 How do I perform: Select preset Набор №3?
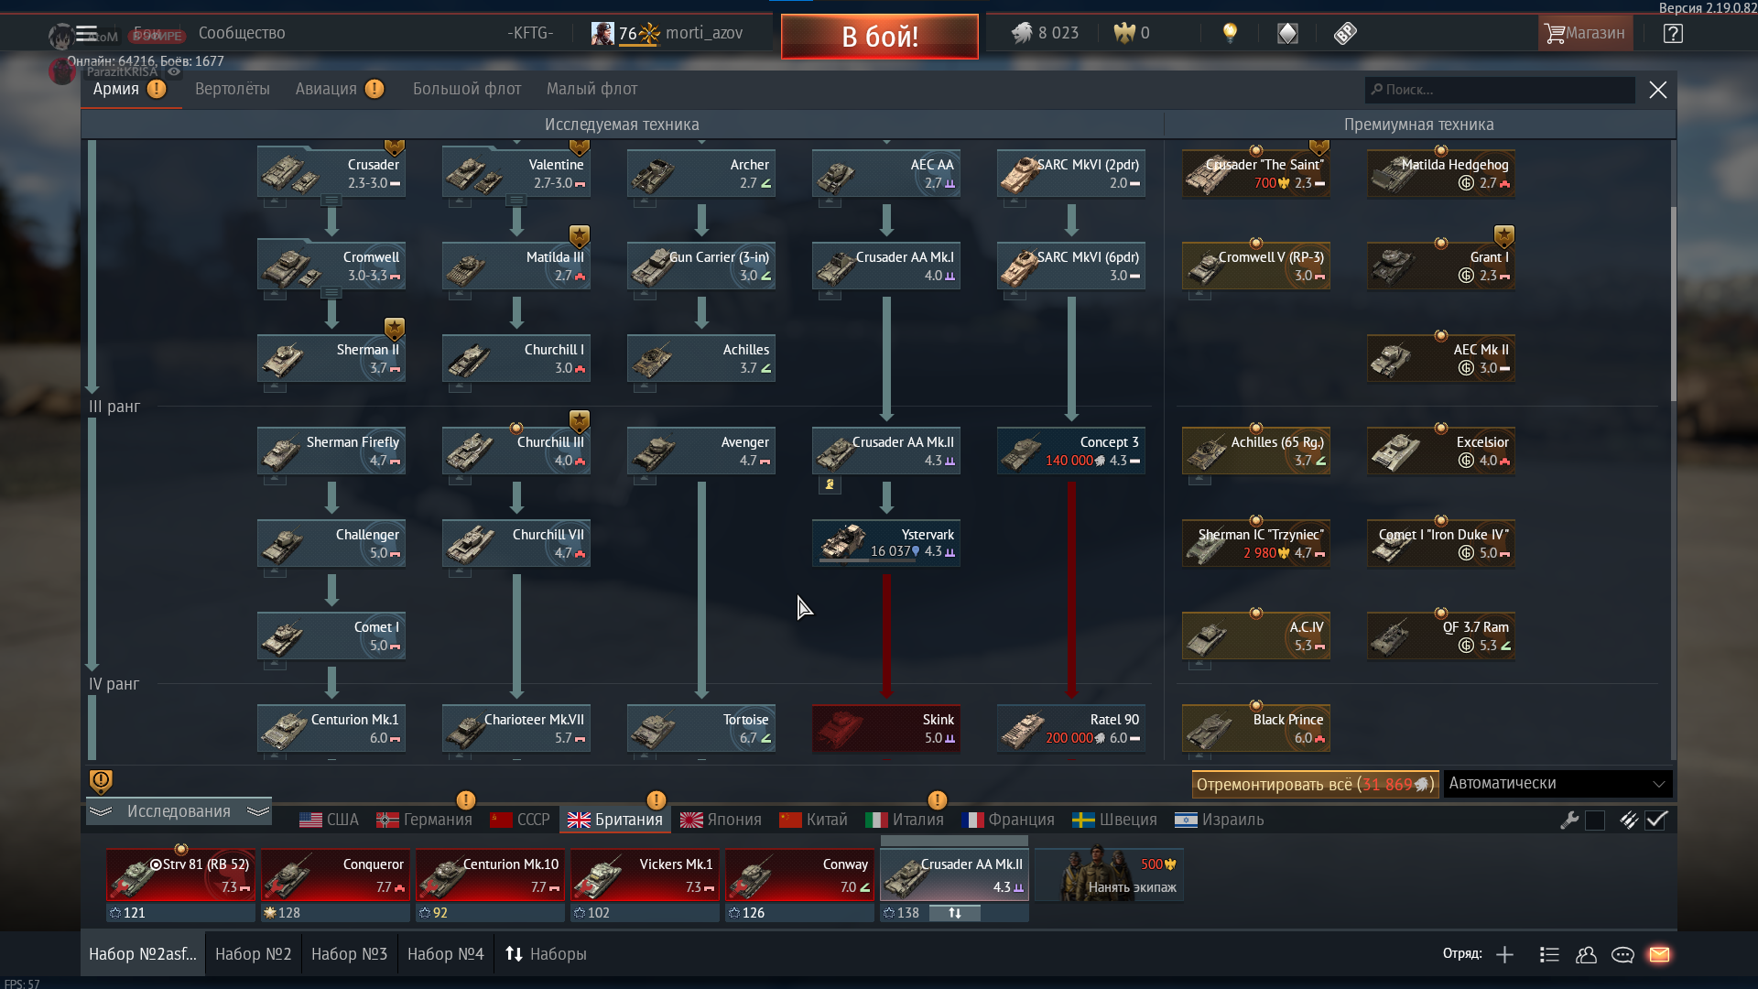tap(349, 954)
